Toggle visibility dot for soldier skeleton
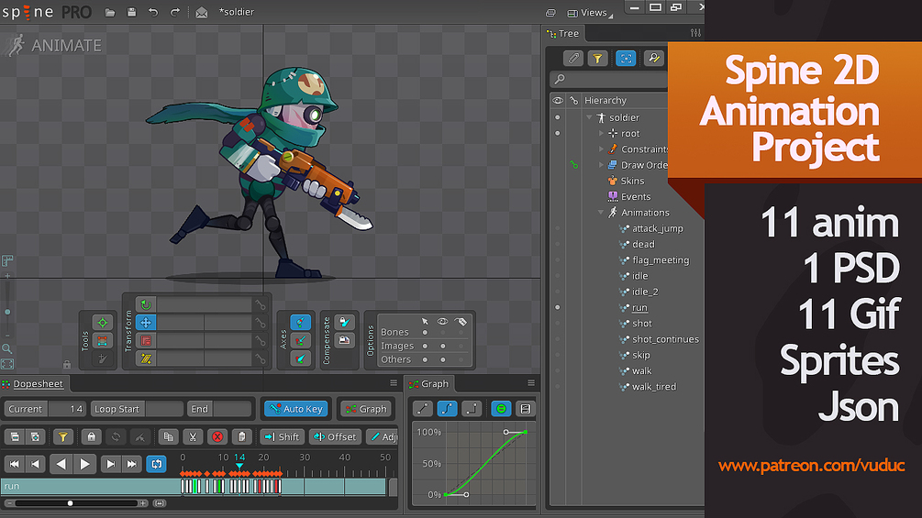This screenshot has width=922, height=518. pos(558,117)
